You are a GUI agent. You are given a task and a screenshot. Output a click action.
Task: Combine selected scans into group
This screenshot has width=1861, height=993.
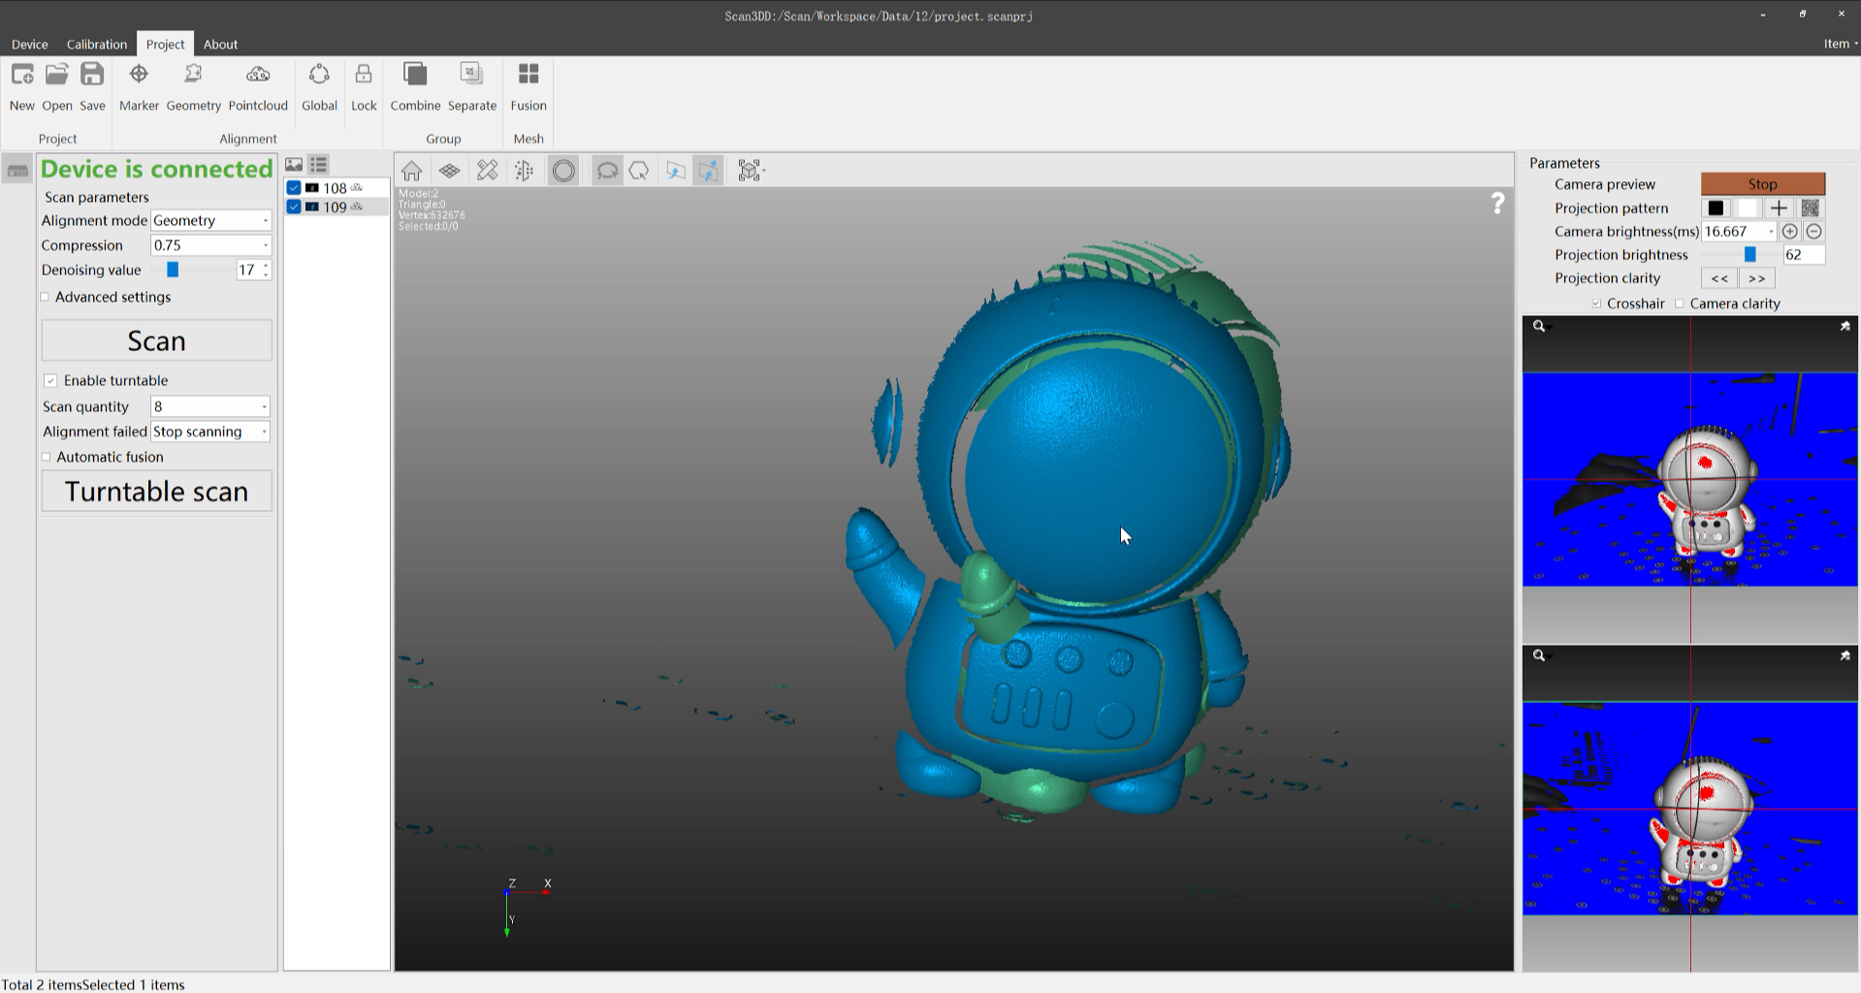tap(415, 87)
